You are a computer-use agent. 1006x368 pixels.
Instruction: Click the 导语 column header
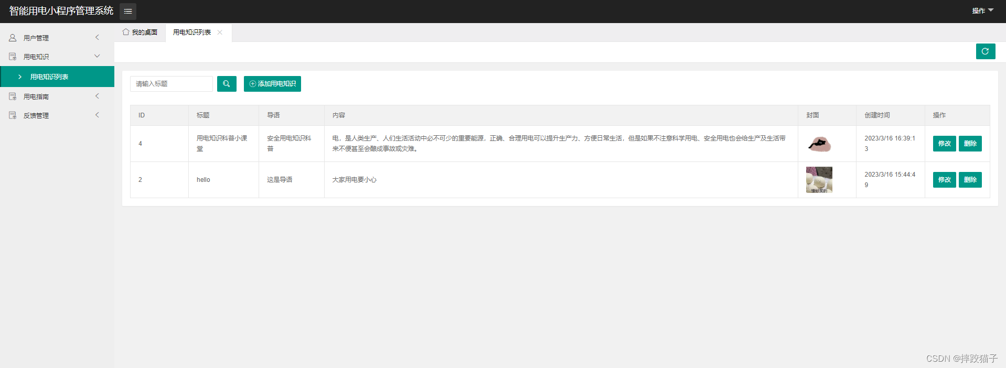pos(292,115)
